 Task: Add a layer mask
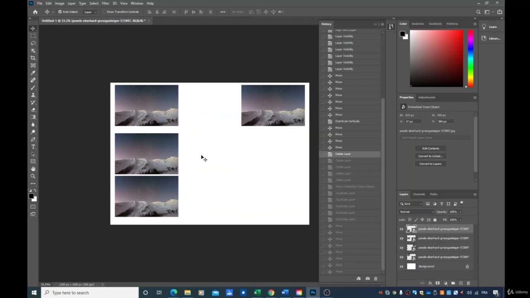pos(438,283)
